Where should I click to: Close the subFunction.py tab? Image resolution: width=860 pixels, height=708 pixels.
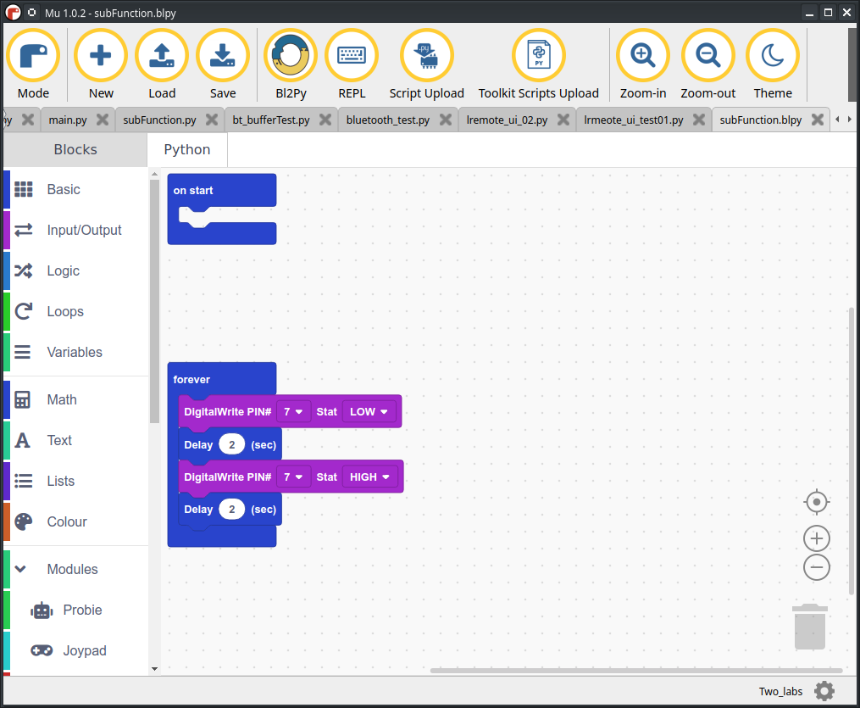point(212,120)
